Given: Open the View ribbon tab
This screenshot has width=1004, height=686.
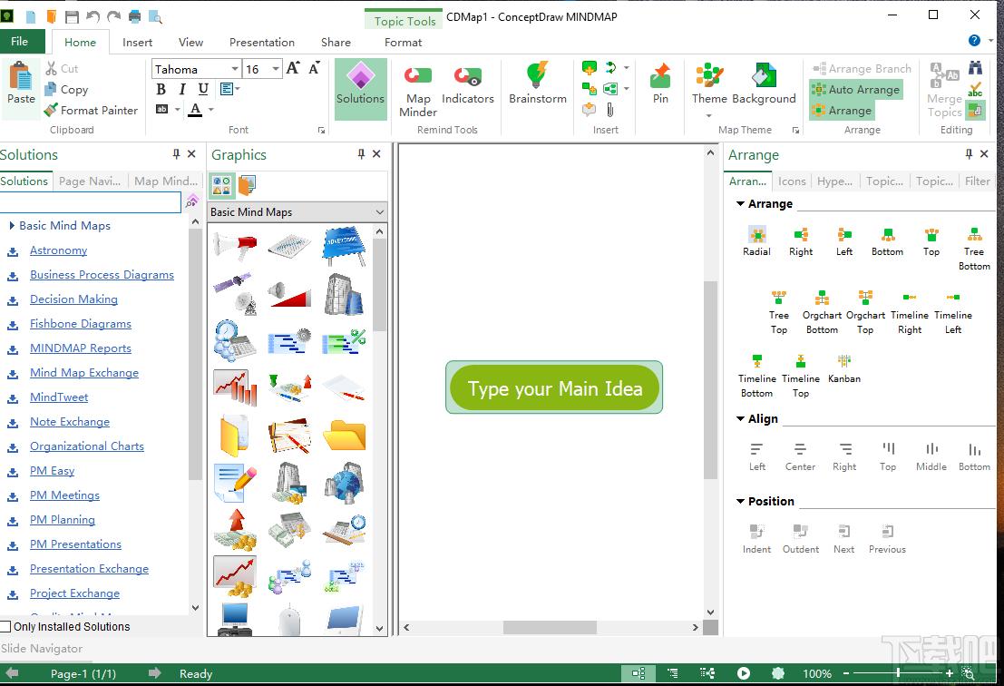Looking at the screenshot, I should pos(190,43).
